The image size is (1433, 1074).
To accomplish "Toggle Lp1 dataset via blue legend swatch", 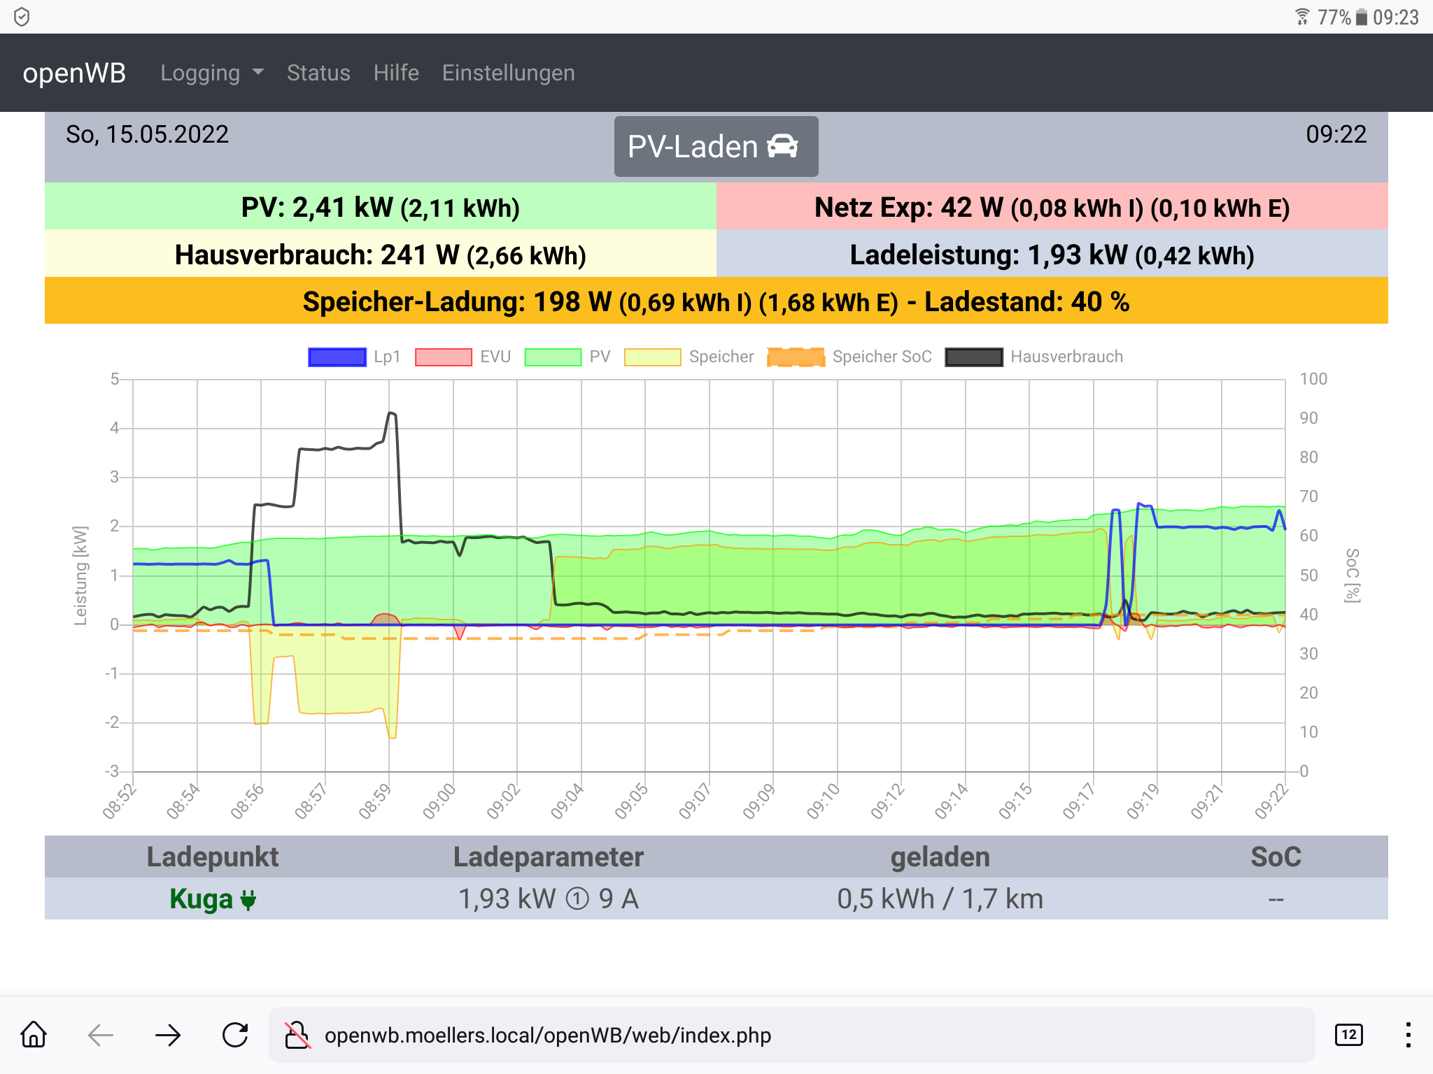I will [x=337, y=357].
